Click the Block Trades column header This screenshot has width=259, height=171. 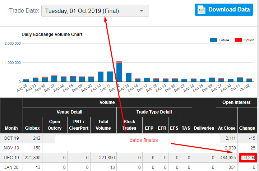tap(129, 125)
